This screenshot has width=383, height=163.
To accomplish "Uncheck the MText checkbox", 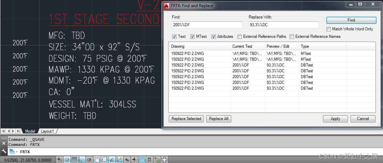I will coord(192,36).
